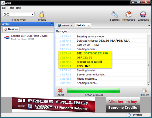
Task: Click the 19:58:00 status bar time
Action: [137, 115]
